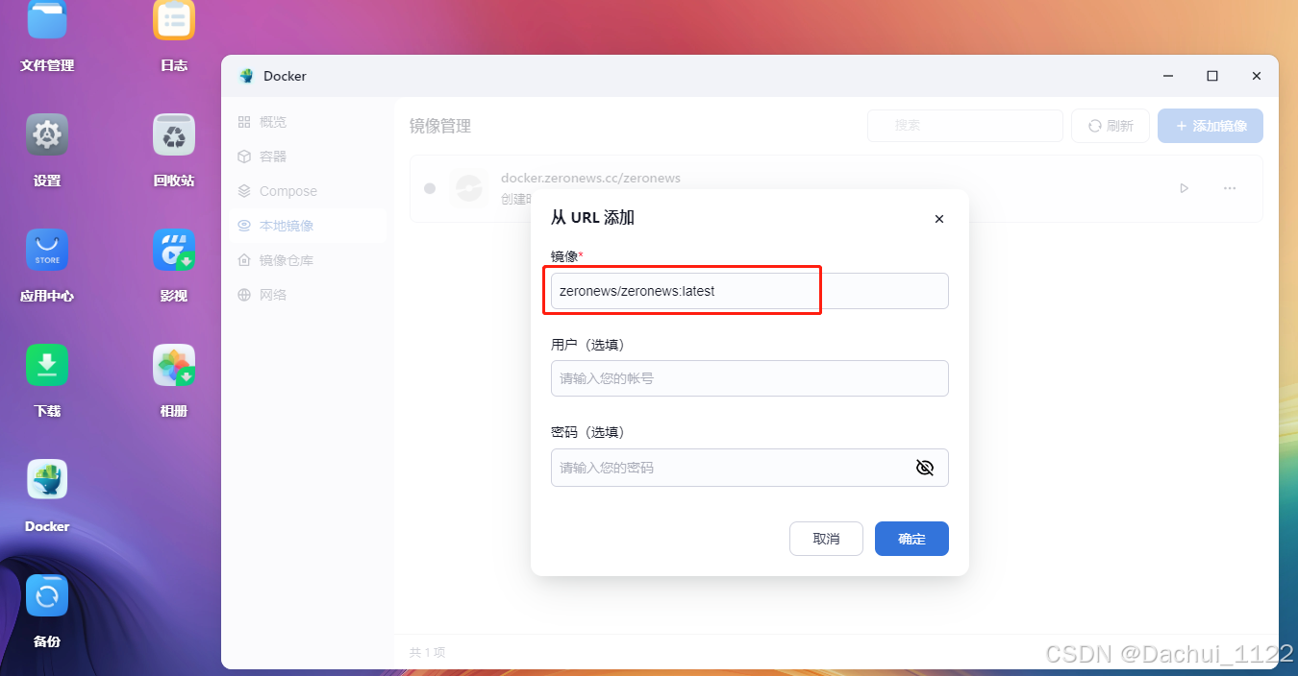Open the more options menu for zeronews image
The height and width of the screenshot is (676, 1298).
coord(1230,188)
